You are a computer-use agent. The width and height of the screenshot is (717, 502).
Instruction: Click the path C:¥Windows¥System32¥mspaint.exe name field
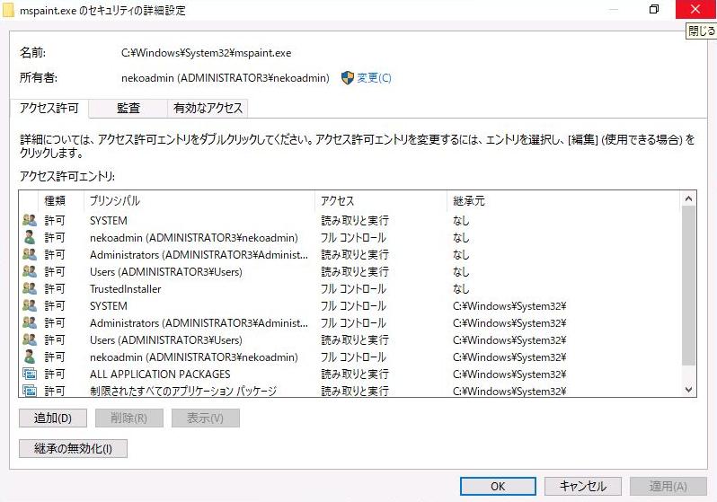click(x=207, y=53)
